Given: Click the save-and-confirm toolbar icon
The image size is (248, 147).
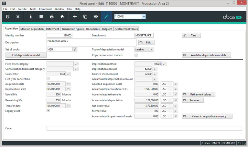Looking at the screenshot, I should (8, 16).
